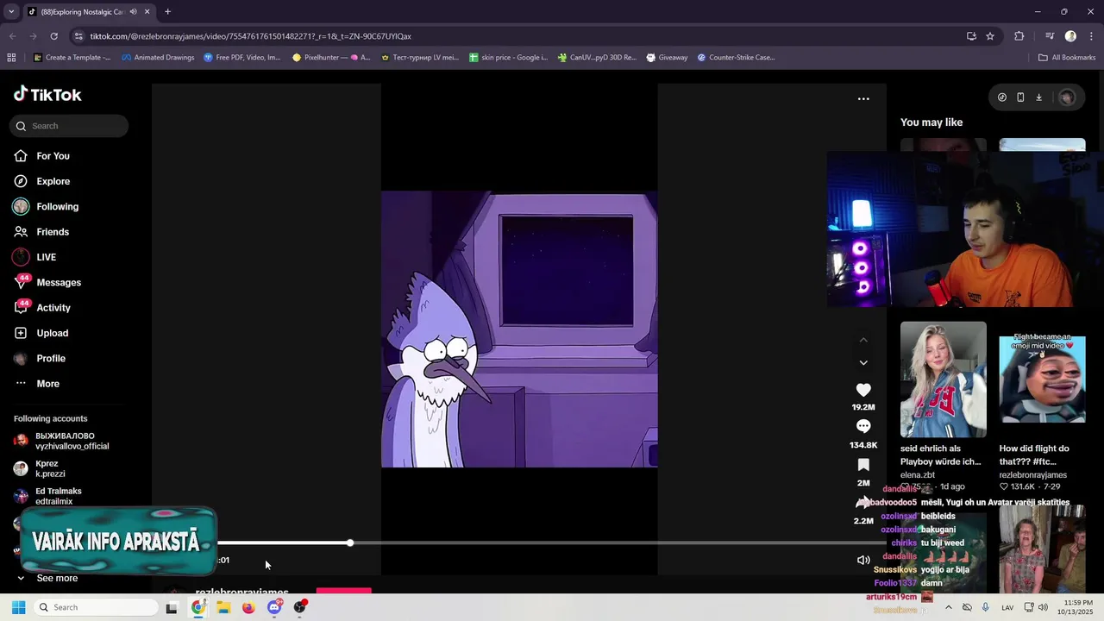Open Chrome three-dot menu
This screenshot has height=621, width=1104.
click(1091, 36)
